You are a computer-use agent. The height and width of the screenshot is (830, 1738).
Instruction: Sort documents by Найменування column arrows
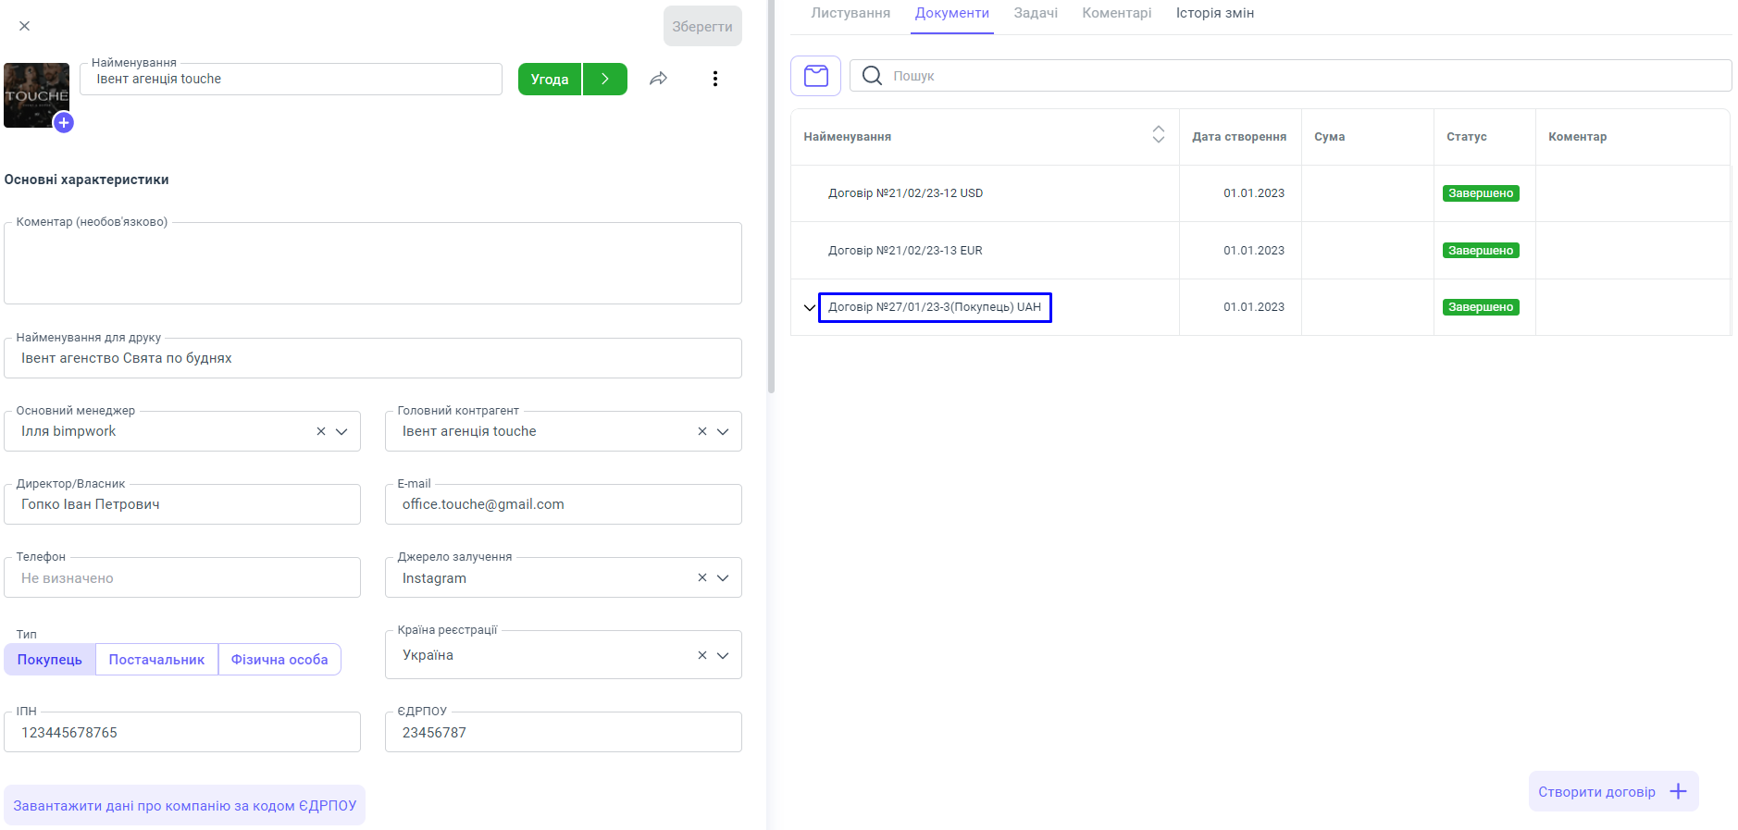click(x=1158, y=135)
